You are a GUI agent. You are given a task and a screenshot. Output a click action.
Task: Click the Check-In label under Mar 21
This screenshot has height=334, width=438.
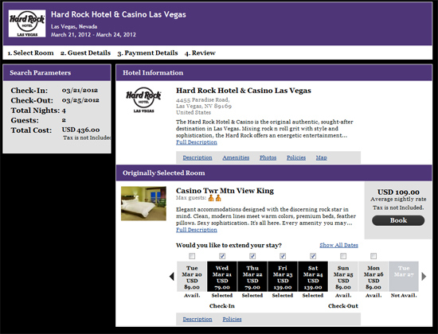tap(222, 306)
